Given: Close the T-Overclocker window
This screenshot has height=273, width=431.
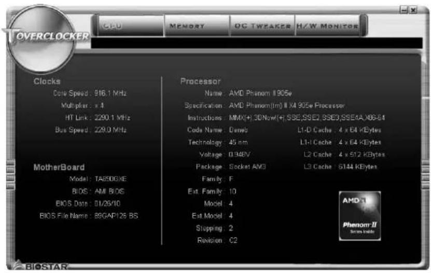Looking at the screenshot, I should pos(413,10).
